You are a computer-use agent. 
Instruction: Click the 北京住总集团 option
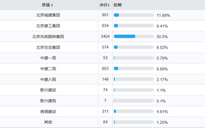pos(48,47)
